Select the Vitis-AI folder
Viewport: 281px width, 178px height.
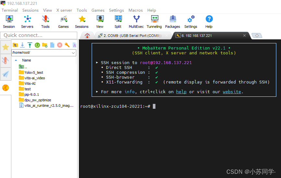click(x=27, y=83)
